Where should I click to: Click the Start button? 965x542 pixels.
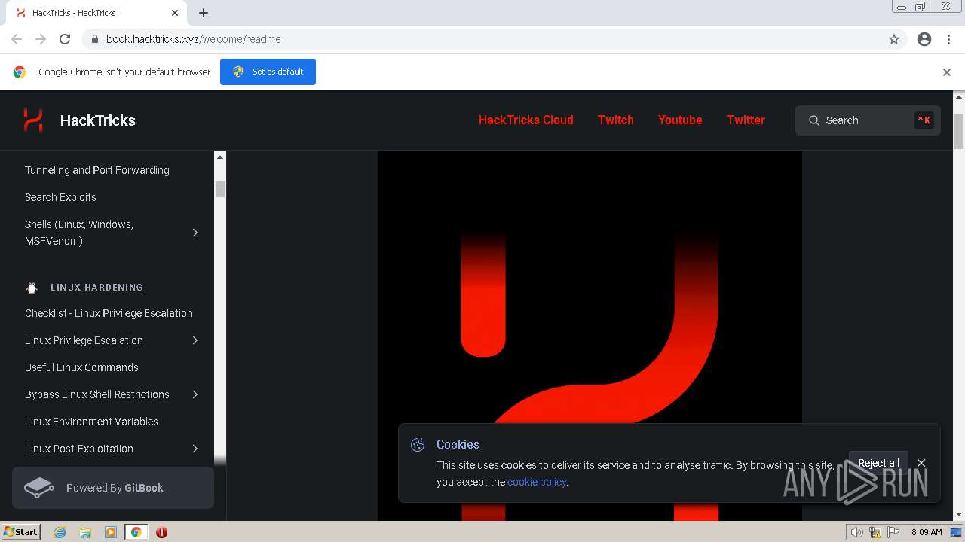point(21,532)
